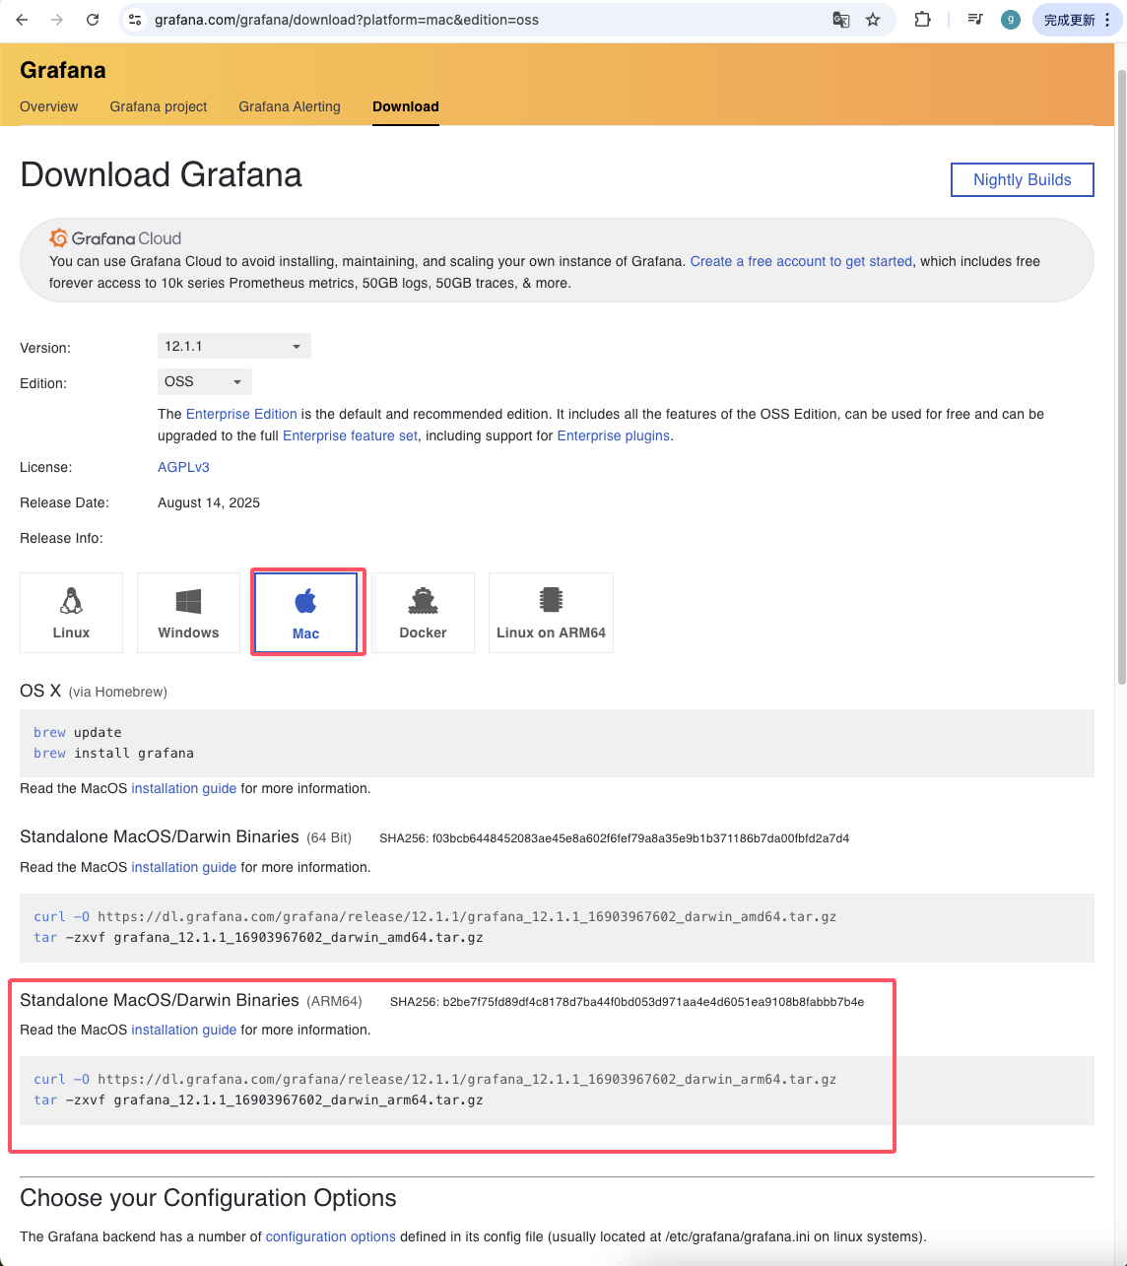Image resolution: width=1127 pixels, height=1266 pixels.
Task: Click Create a free account link
Action: click(x=801, y=261)
